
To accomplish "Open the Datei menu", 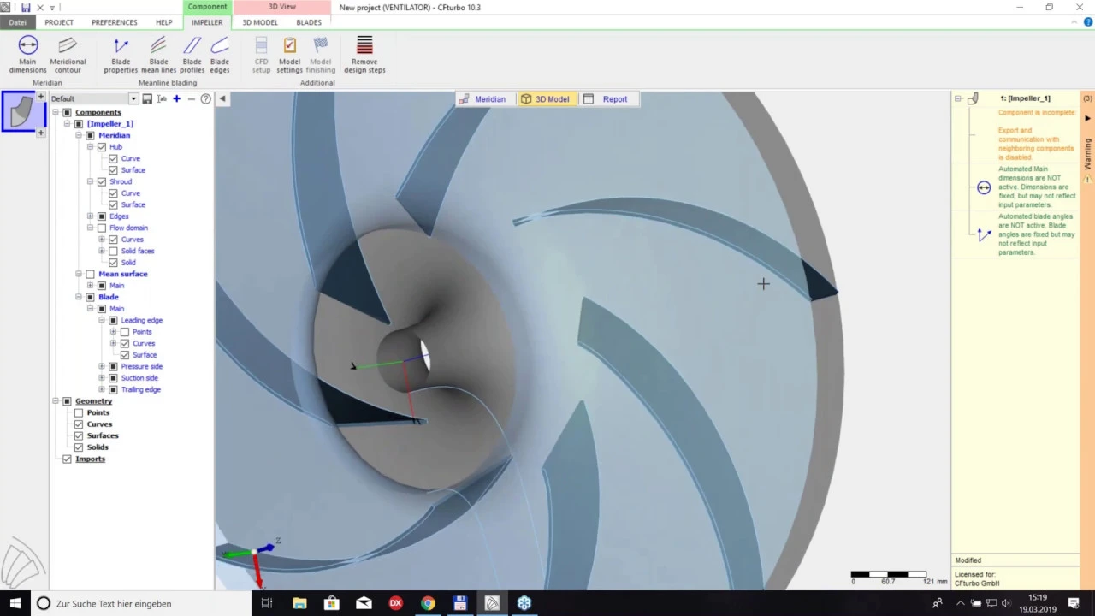I will [x=17, y=22].
